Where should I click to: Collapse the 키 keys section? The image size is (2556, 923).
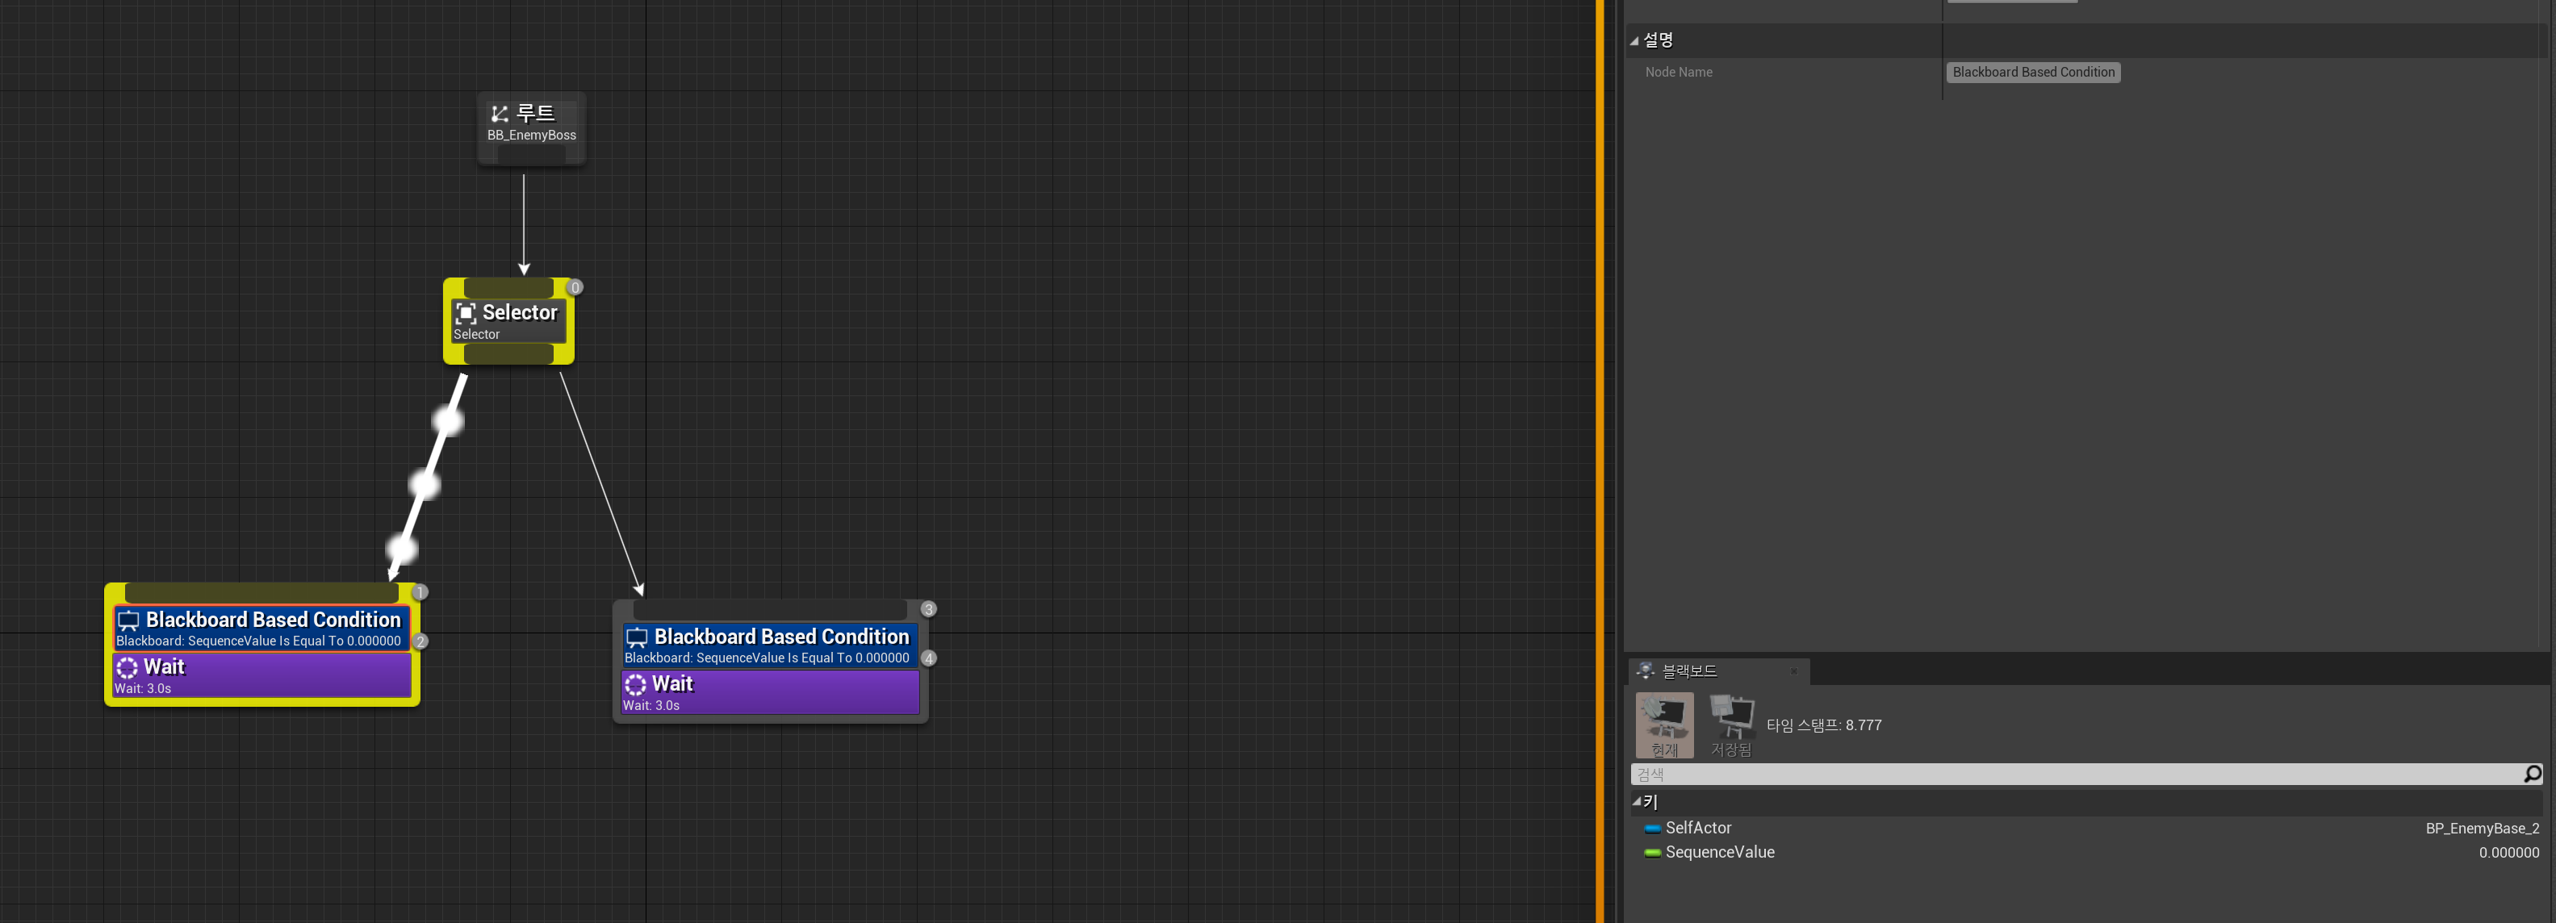pyautogui.click(x=1636, y=801)
